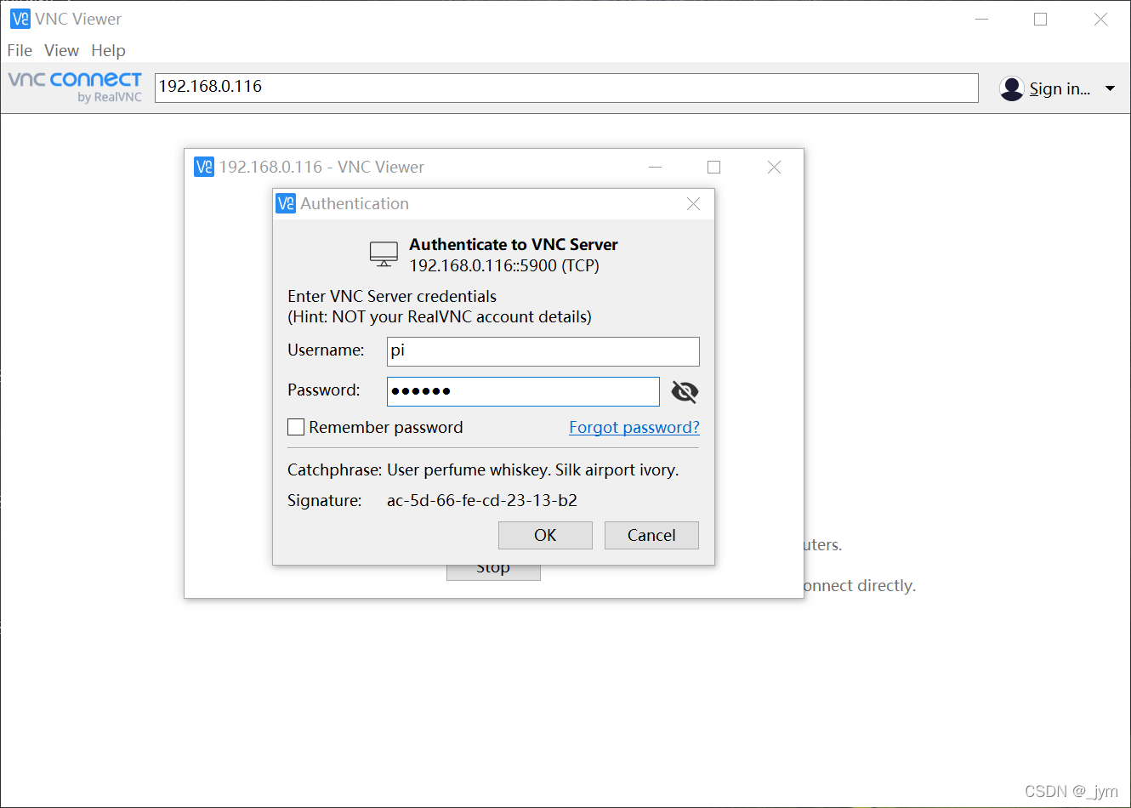Click the Authentication dialog VNC icon

[x=286, y=203]
